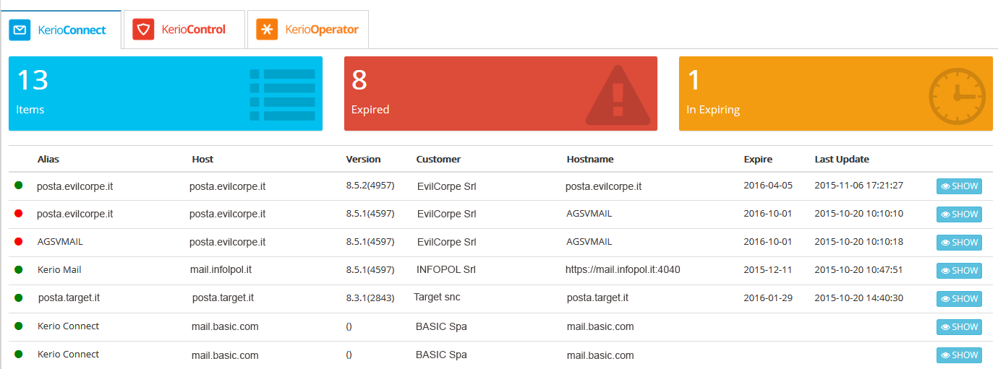The width and height of the screenshot is (998, 369).
Task: Click SHOW for the 2015-10-20 10:10:18 row
Action: pyautogui.click(x=959, y=243)
